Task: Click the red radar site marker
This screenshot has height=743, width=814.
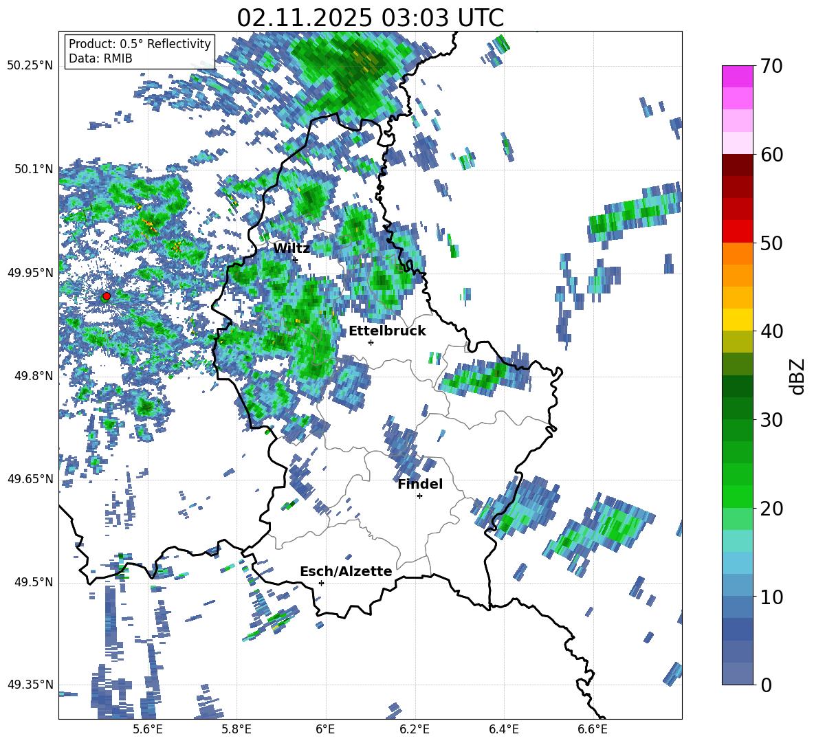Action: pyautogui.click(x=107, y=296)
